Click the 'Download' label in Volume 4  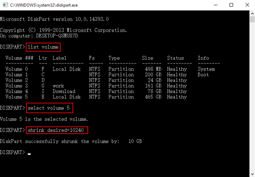tap(64, 91)
